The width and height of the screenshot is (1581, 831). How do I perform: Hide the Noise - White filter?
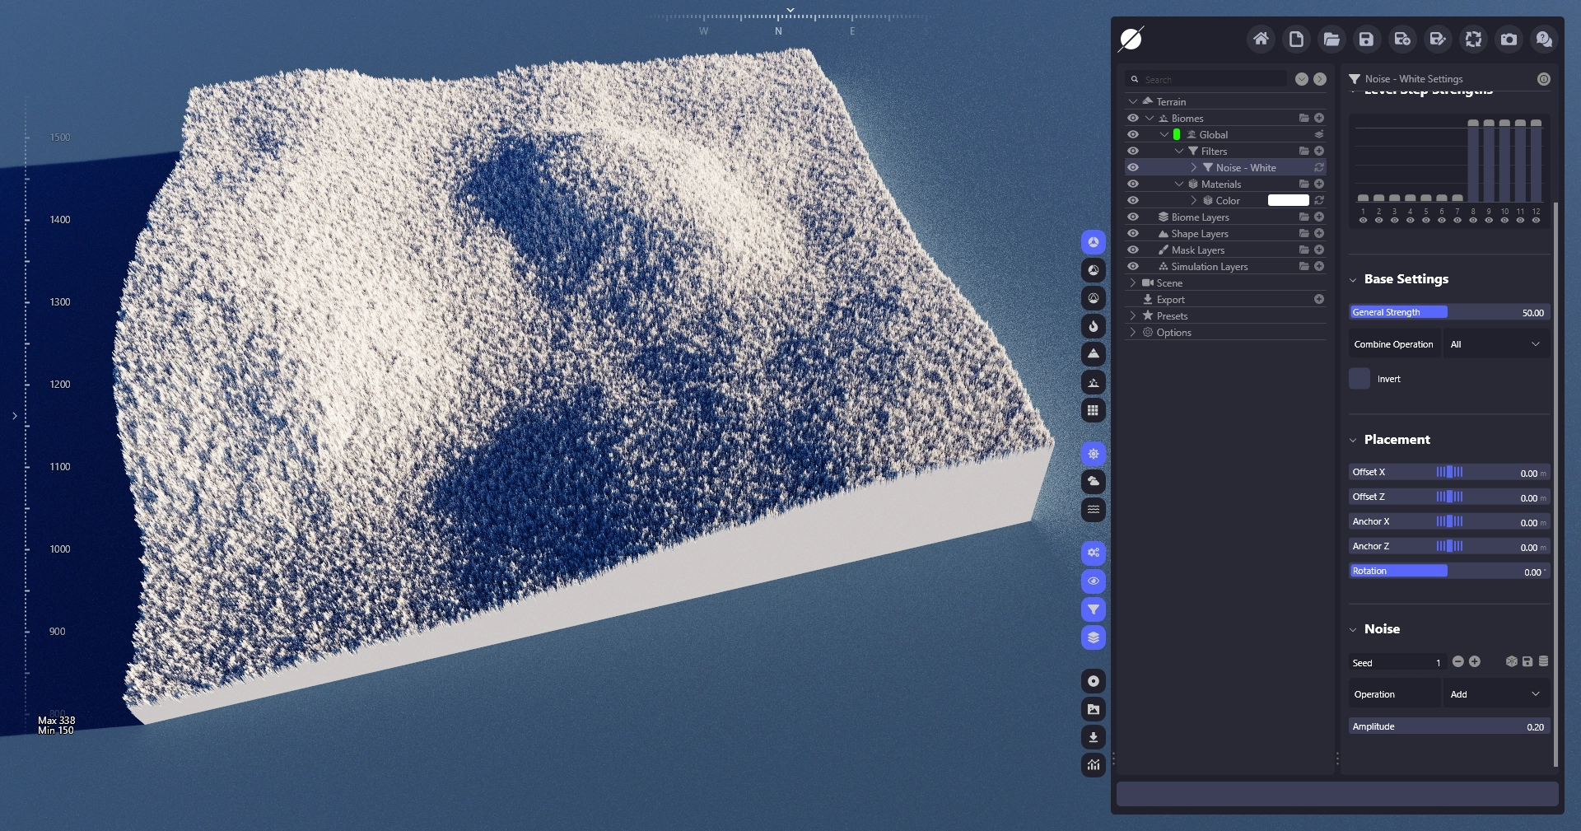click(1133, 167)
